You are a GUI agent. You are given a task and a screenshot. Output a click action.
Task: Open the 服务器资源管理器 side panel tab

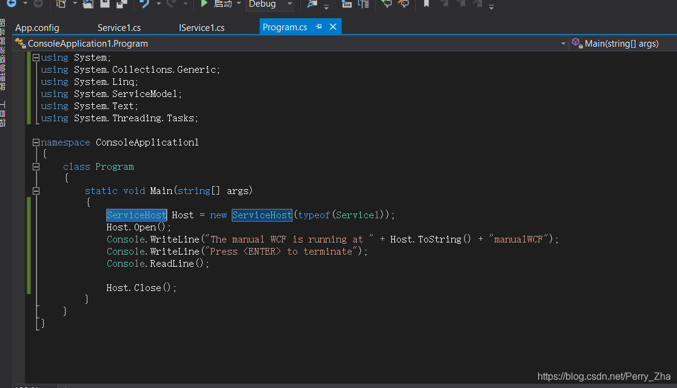click(x=2, y=55)
